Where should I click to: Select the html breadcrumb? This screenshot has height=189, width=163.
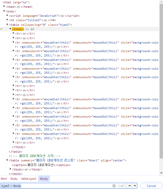4,179
